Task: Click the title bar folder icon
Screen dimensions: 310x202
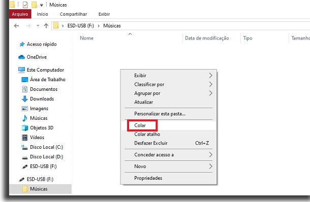Action: pos(12,5)
